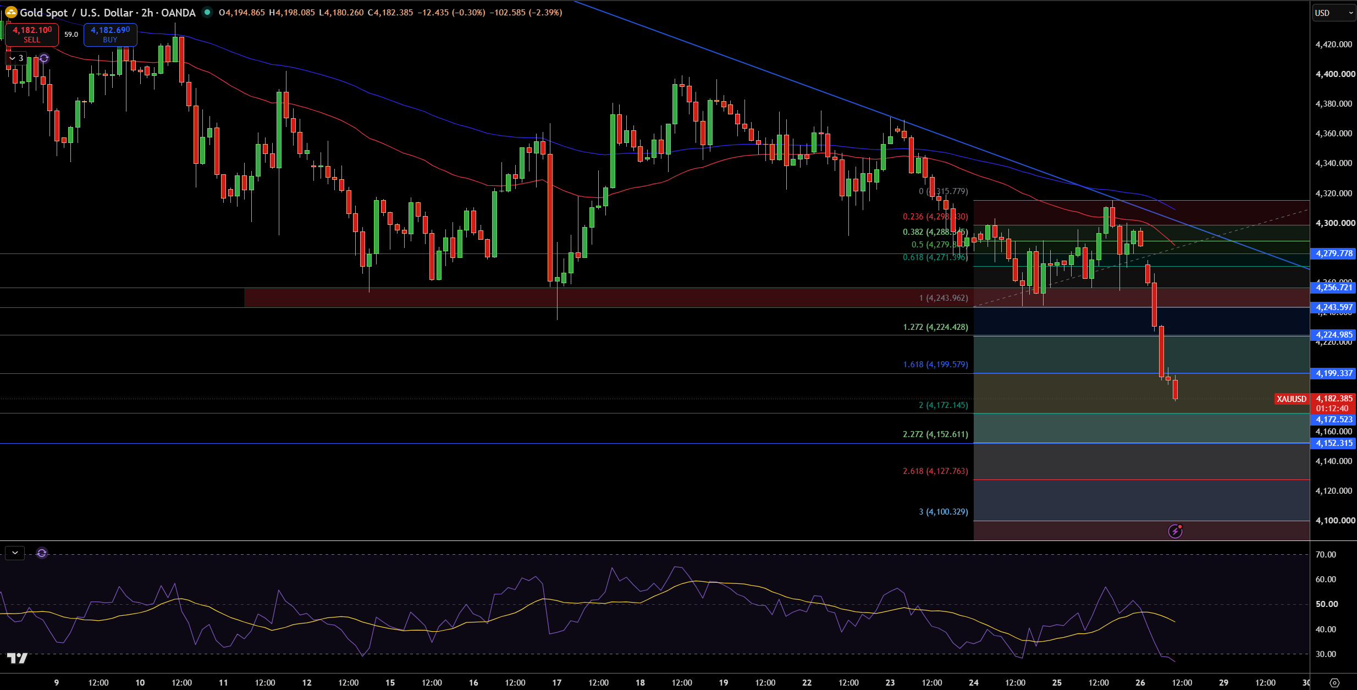Click the change value −102.585 (−2.39%)
This screenshot has width=1357, height=690.
click(526, 12)
